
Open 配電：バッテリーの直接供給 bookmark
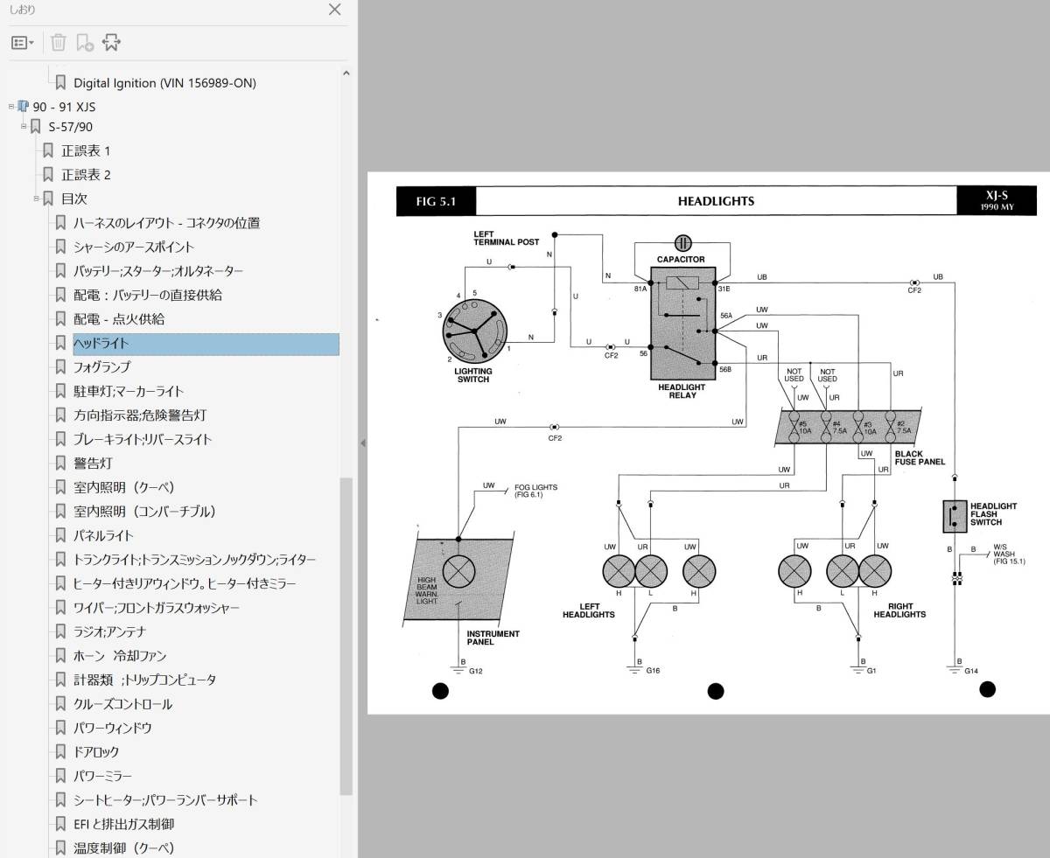point(146,295)
